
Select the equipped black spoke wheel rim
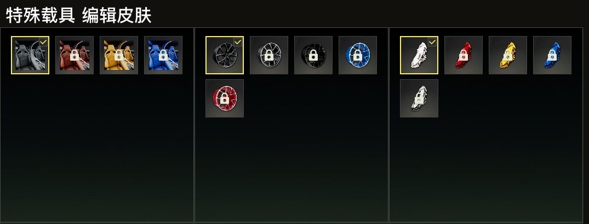pos(225,55)
